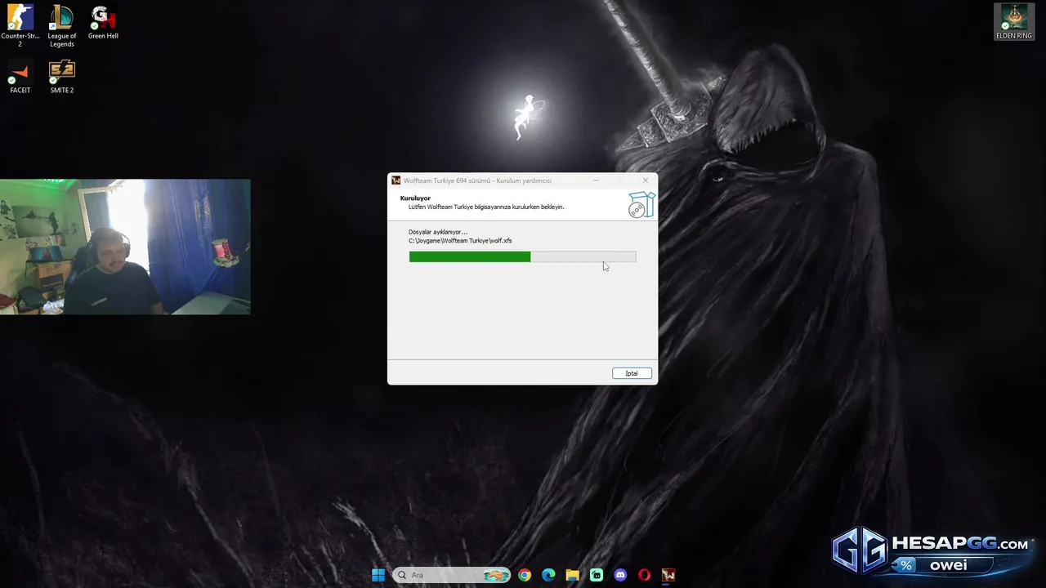Open the Counter-Strike 2 desktop shortcut
Screen dimensions: 1046x588
coord(20,25)
